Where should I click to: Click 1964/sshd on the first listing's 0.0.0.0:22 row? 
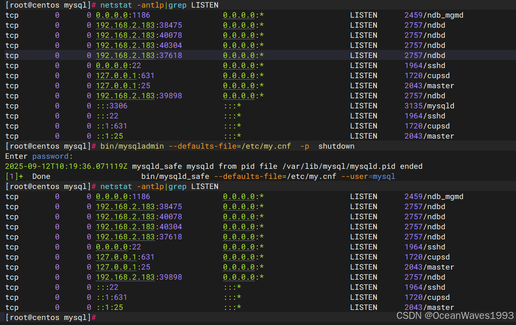(x=425, y=66)
